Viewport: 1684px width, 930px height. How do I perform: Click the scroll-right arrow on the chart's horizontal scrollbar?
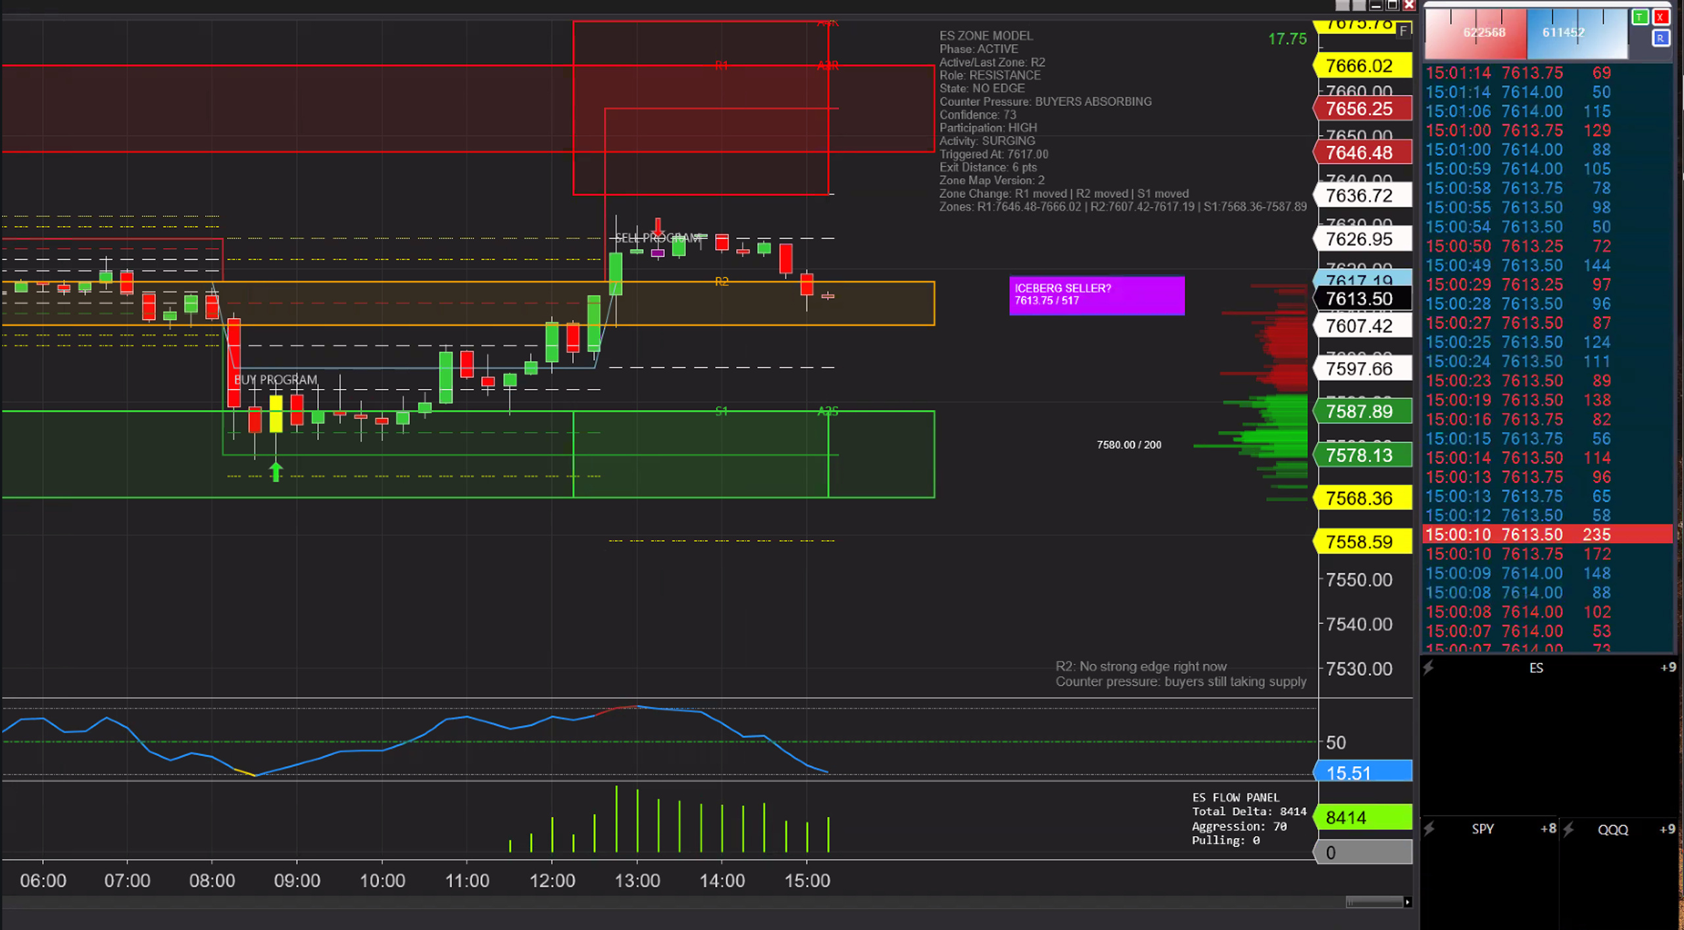(x=1407, y=902)
